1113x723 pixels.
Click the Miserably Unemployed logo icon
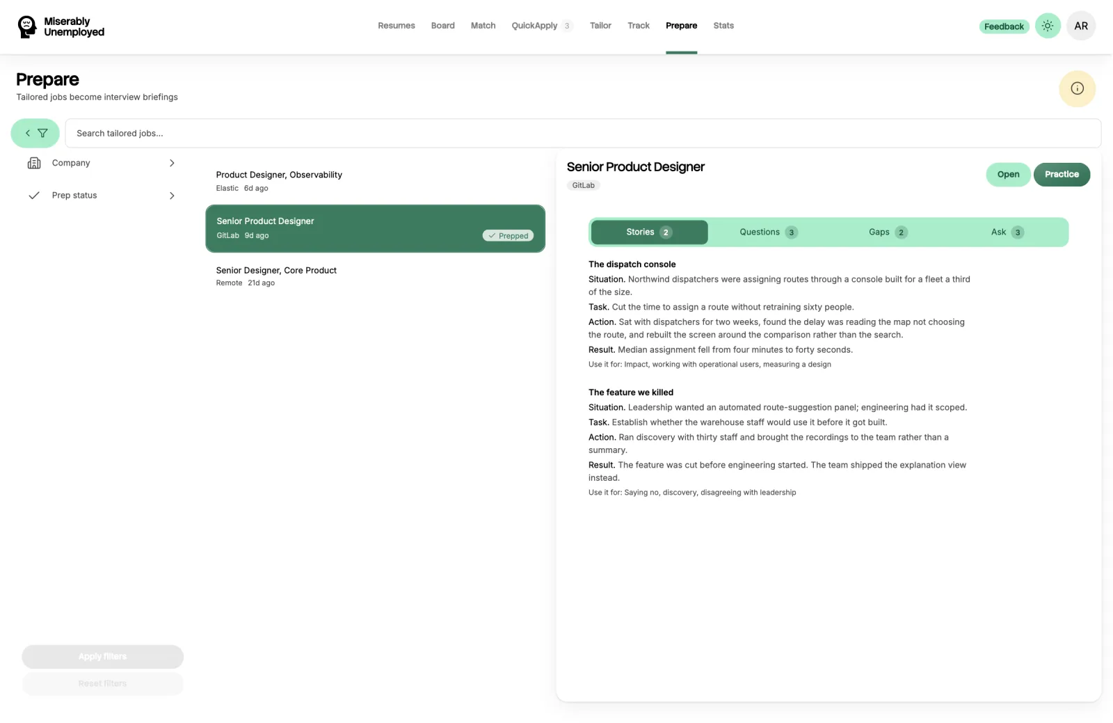tap(27, 26)
